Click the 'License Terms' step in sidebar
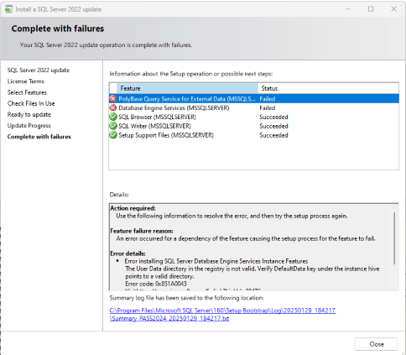This screenshot has height=355, width=406. tap(26, 81)
